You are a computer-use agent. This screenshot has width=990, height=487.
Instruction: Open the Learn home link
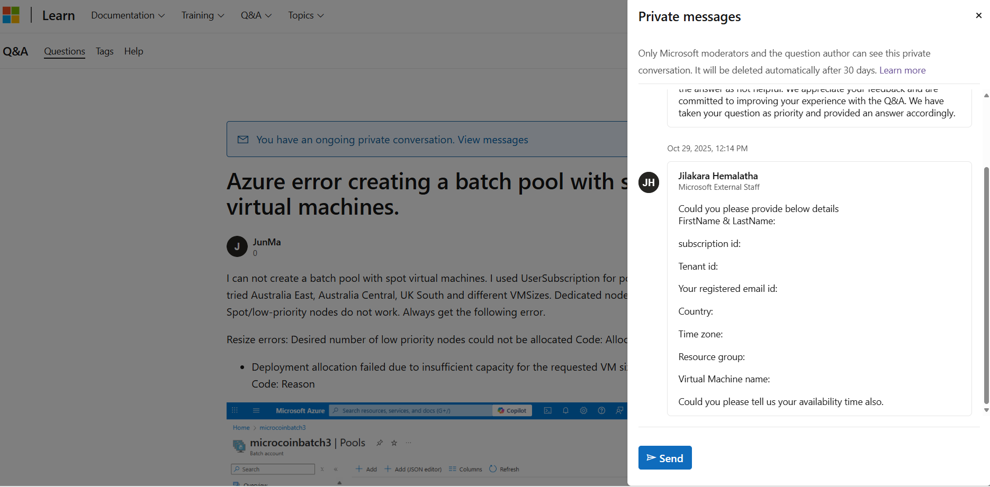[58, 15]
